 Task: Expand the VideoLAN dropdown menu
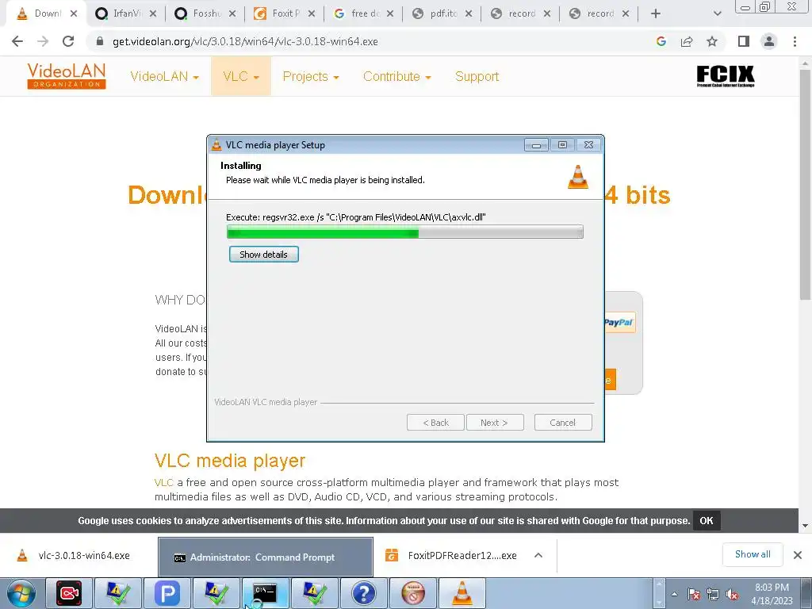click(x=164, y=77)
